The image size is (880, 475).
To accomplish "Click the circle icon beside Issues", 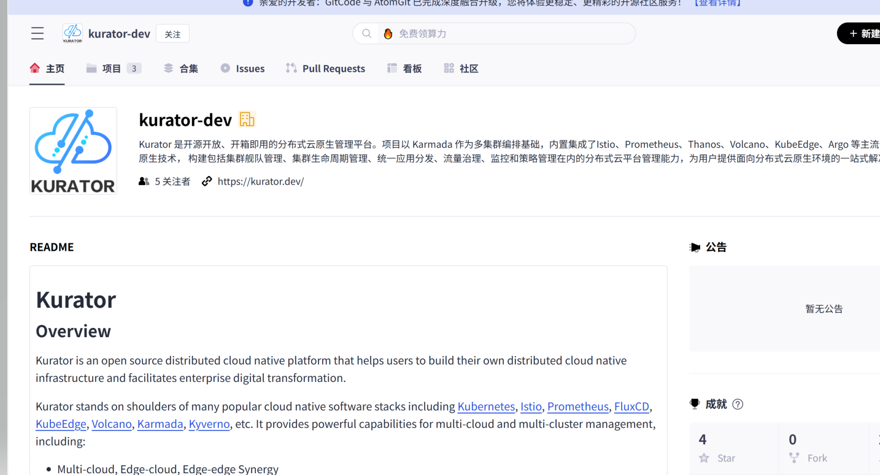I will click(x=225, y=68).
